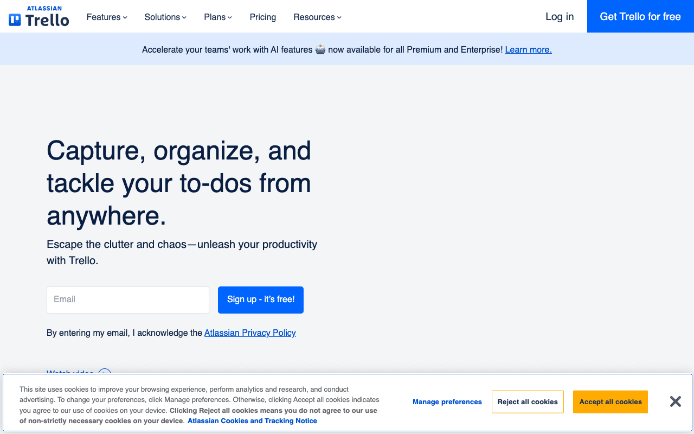Open the Atlassian Privacy Policy link

pyautogui.click(x=250, y=333)
